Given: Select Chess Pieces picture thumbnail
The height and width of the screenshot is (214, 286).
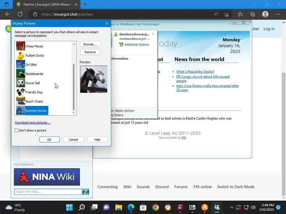Looking at the screenshot, I should 21,46.
